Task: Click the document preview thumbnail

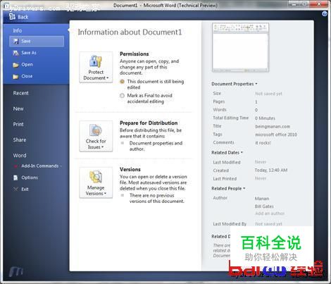Action: 240,47
